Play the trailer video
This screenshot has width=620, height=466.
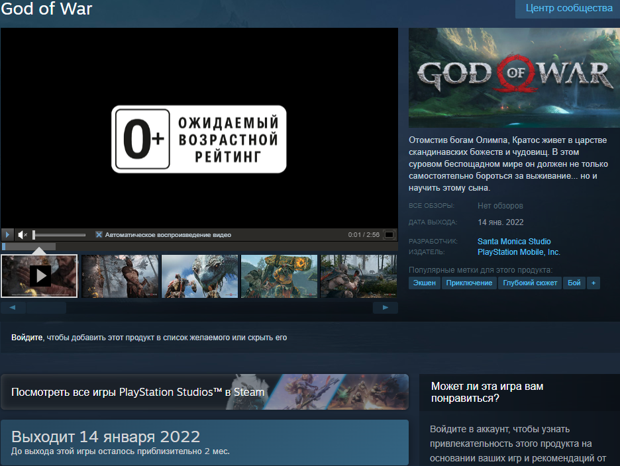point(7,234)
